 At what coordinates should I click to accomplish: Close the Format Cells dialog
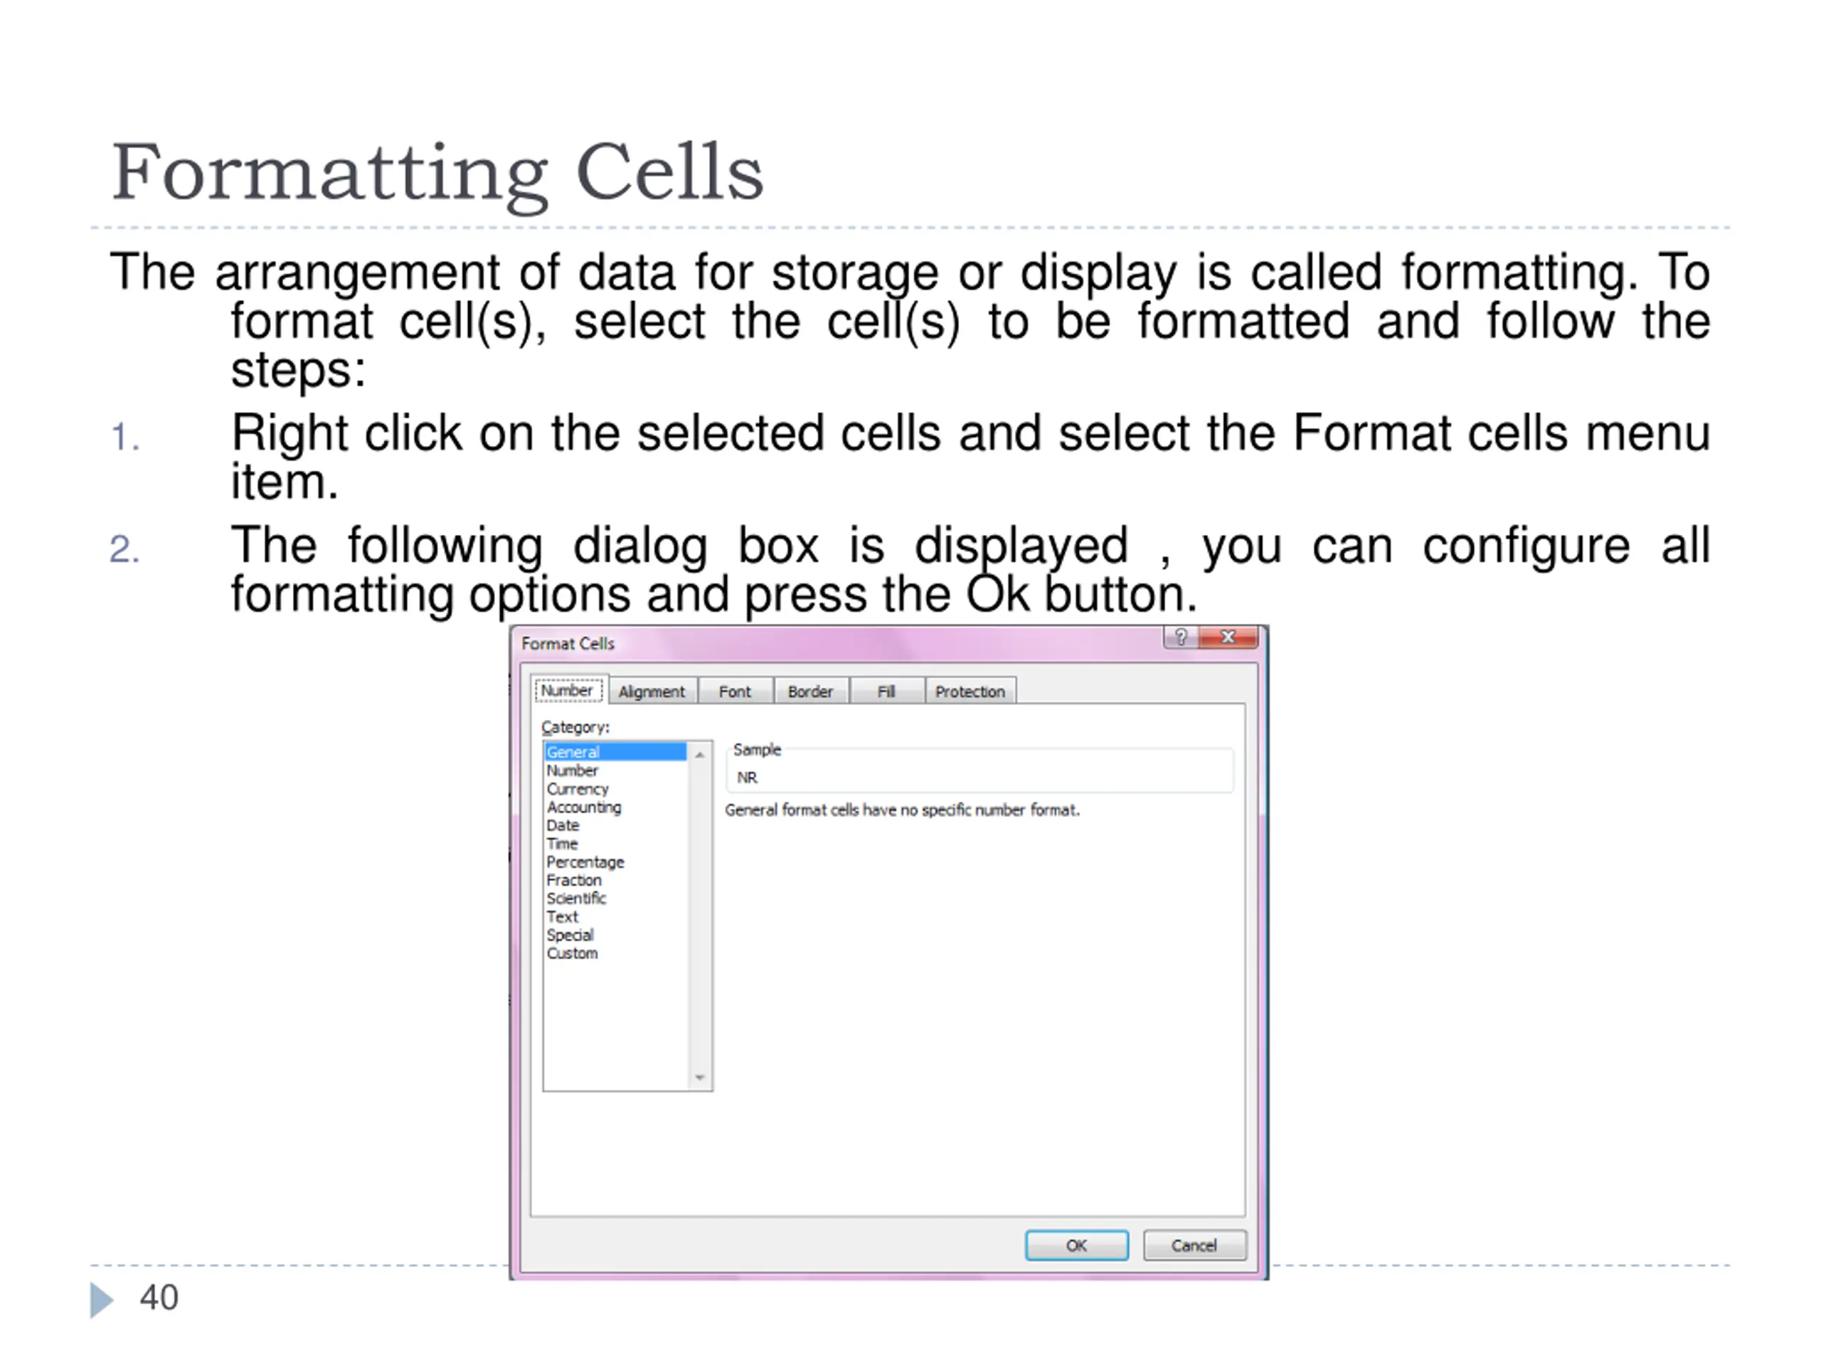tap(1228, 637)
